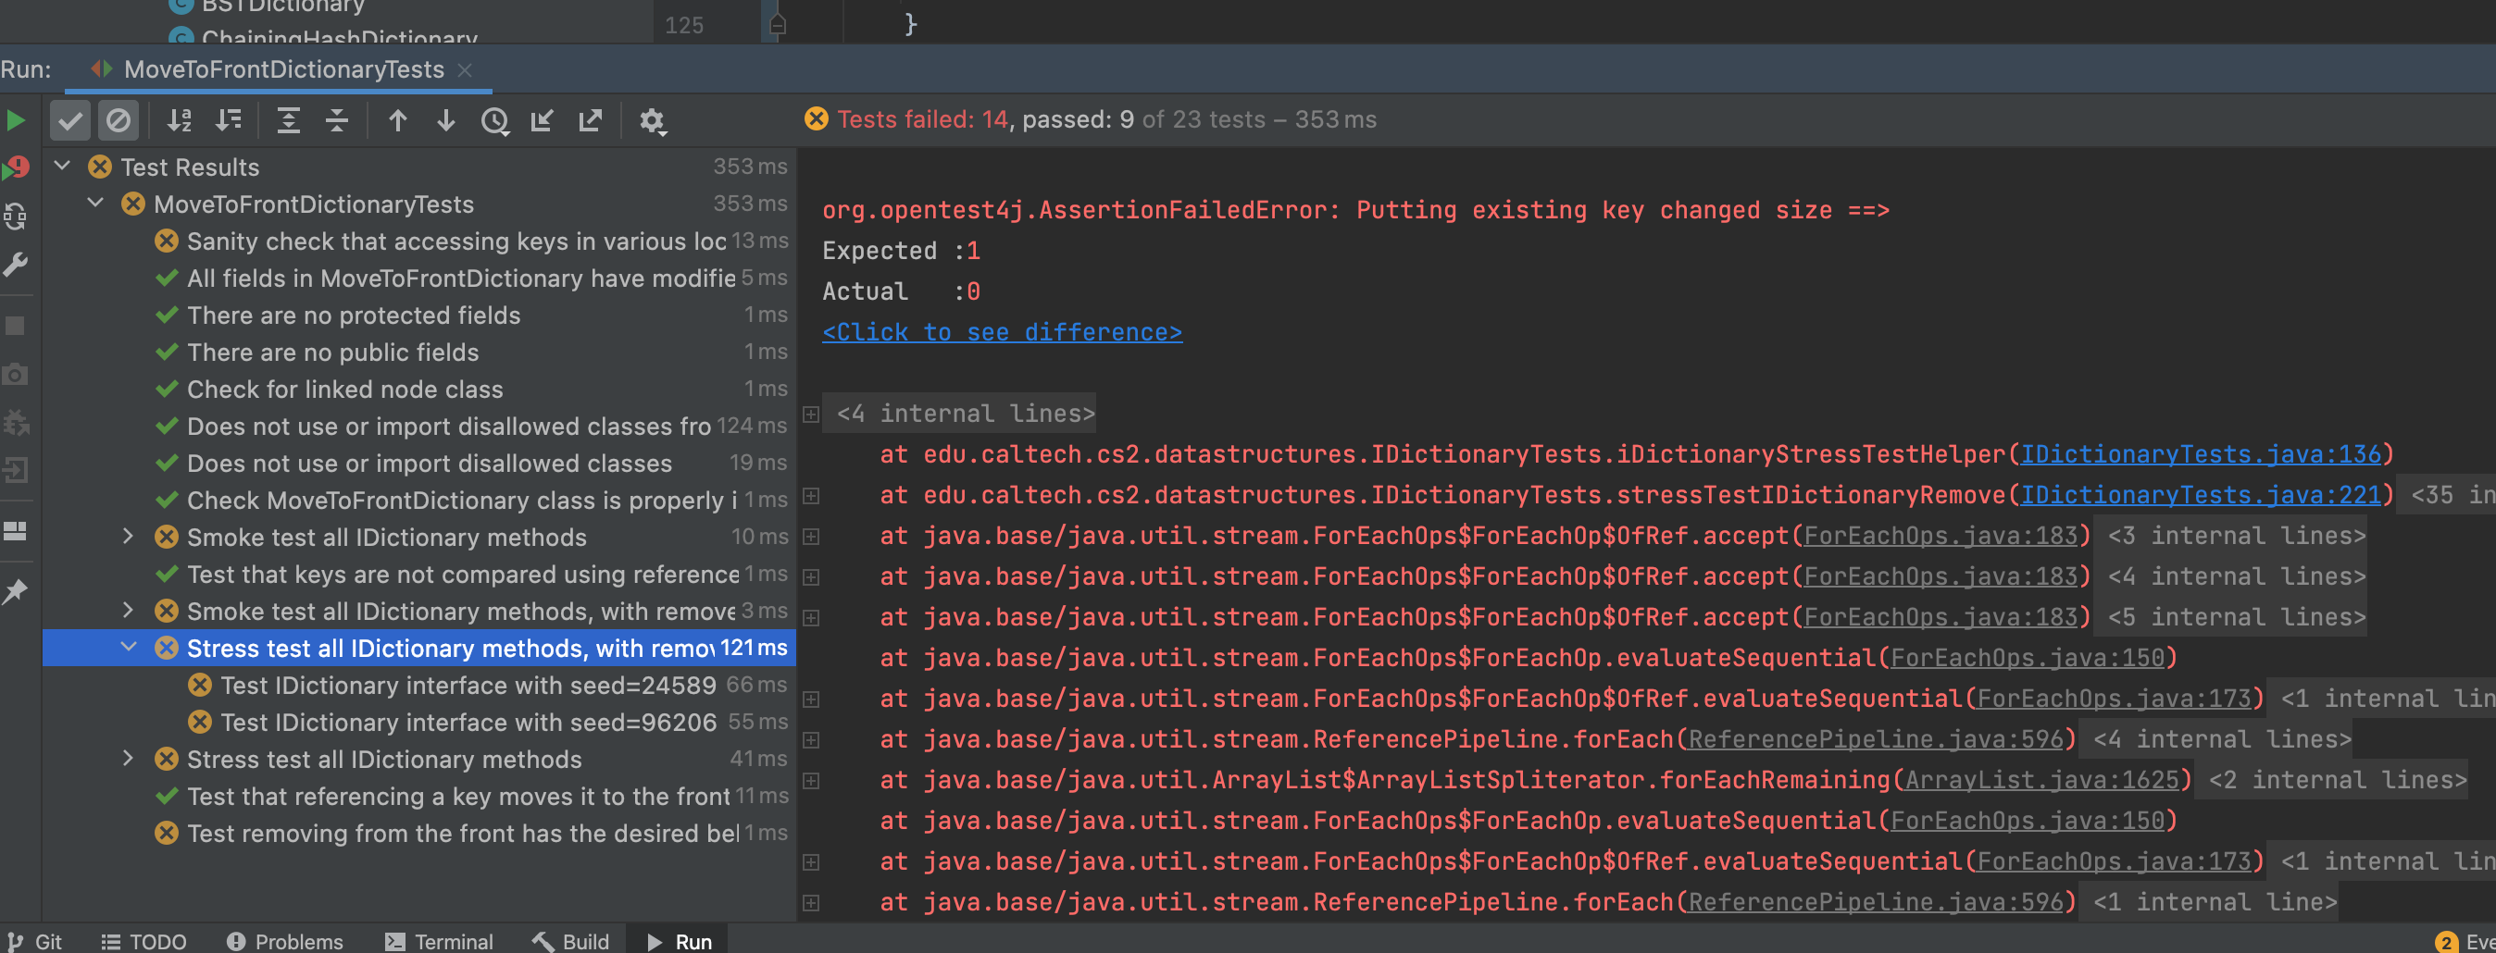Collapse all test tree nodes
The image size is (2496, 953).
[336, 121]
